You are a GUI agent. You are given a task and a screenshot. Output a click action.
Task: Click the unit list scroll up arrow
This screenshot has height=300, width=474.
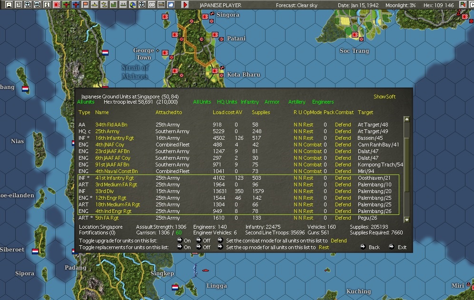click(406, 119)
